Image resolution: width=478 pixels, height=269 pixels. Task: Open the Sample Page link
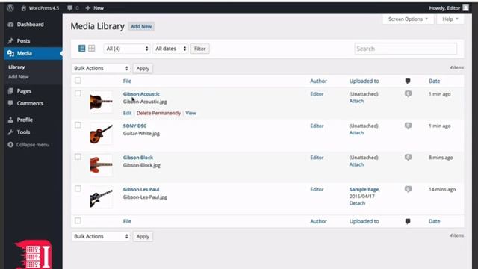pyautogui.click(x=364, y=189)
